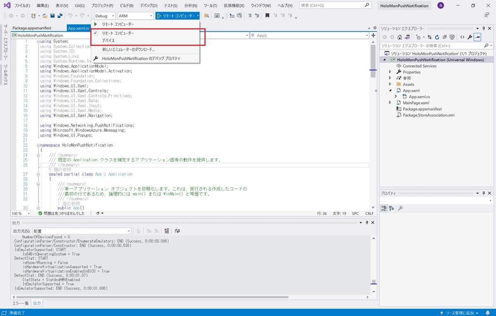Open the 拡張機能(X) menu
The image size is (496, 316).
coord(234,6)
